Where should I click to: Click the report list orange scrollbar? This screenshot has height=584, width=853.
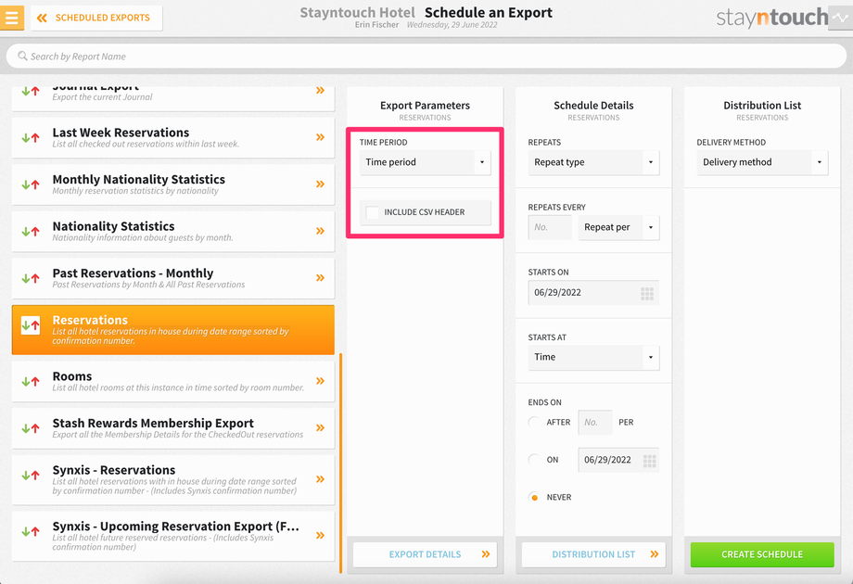(x=340, y=463)
